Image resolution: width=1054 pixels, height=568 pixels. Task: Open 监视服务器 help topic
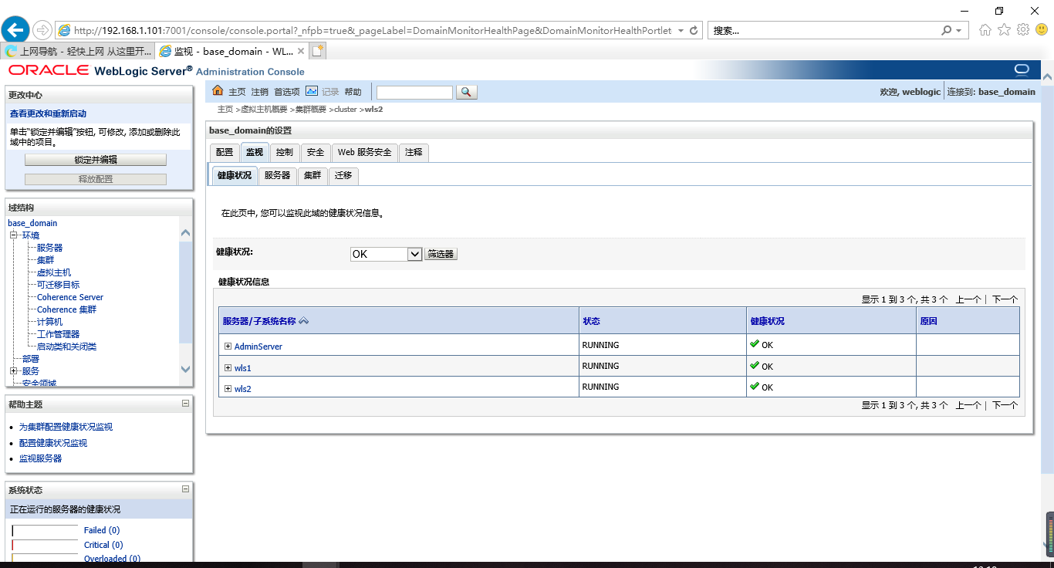coord(41,458)
